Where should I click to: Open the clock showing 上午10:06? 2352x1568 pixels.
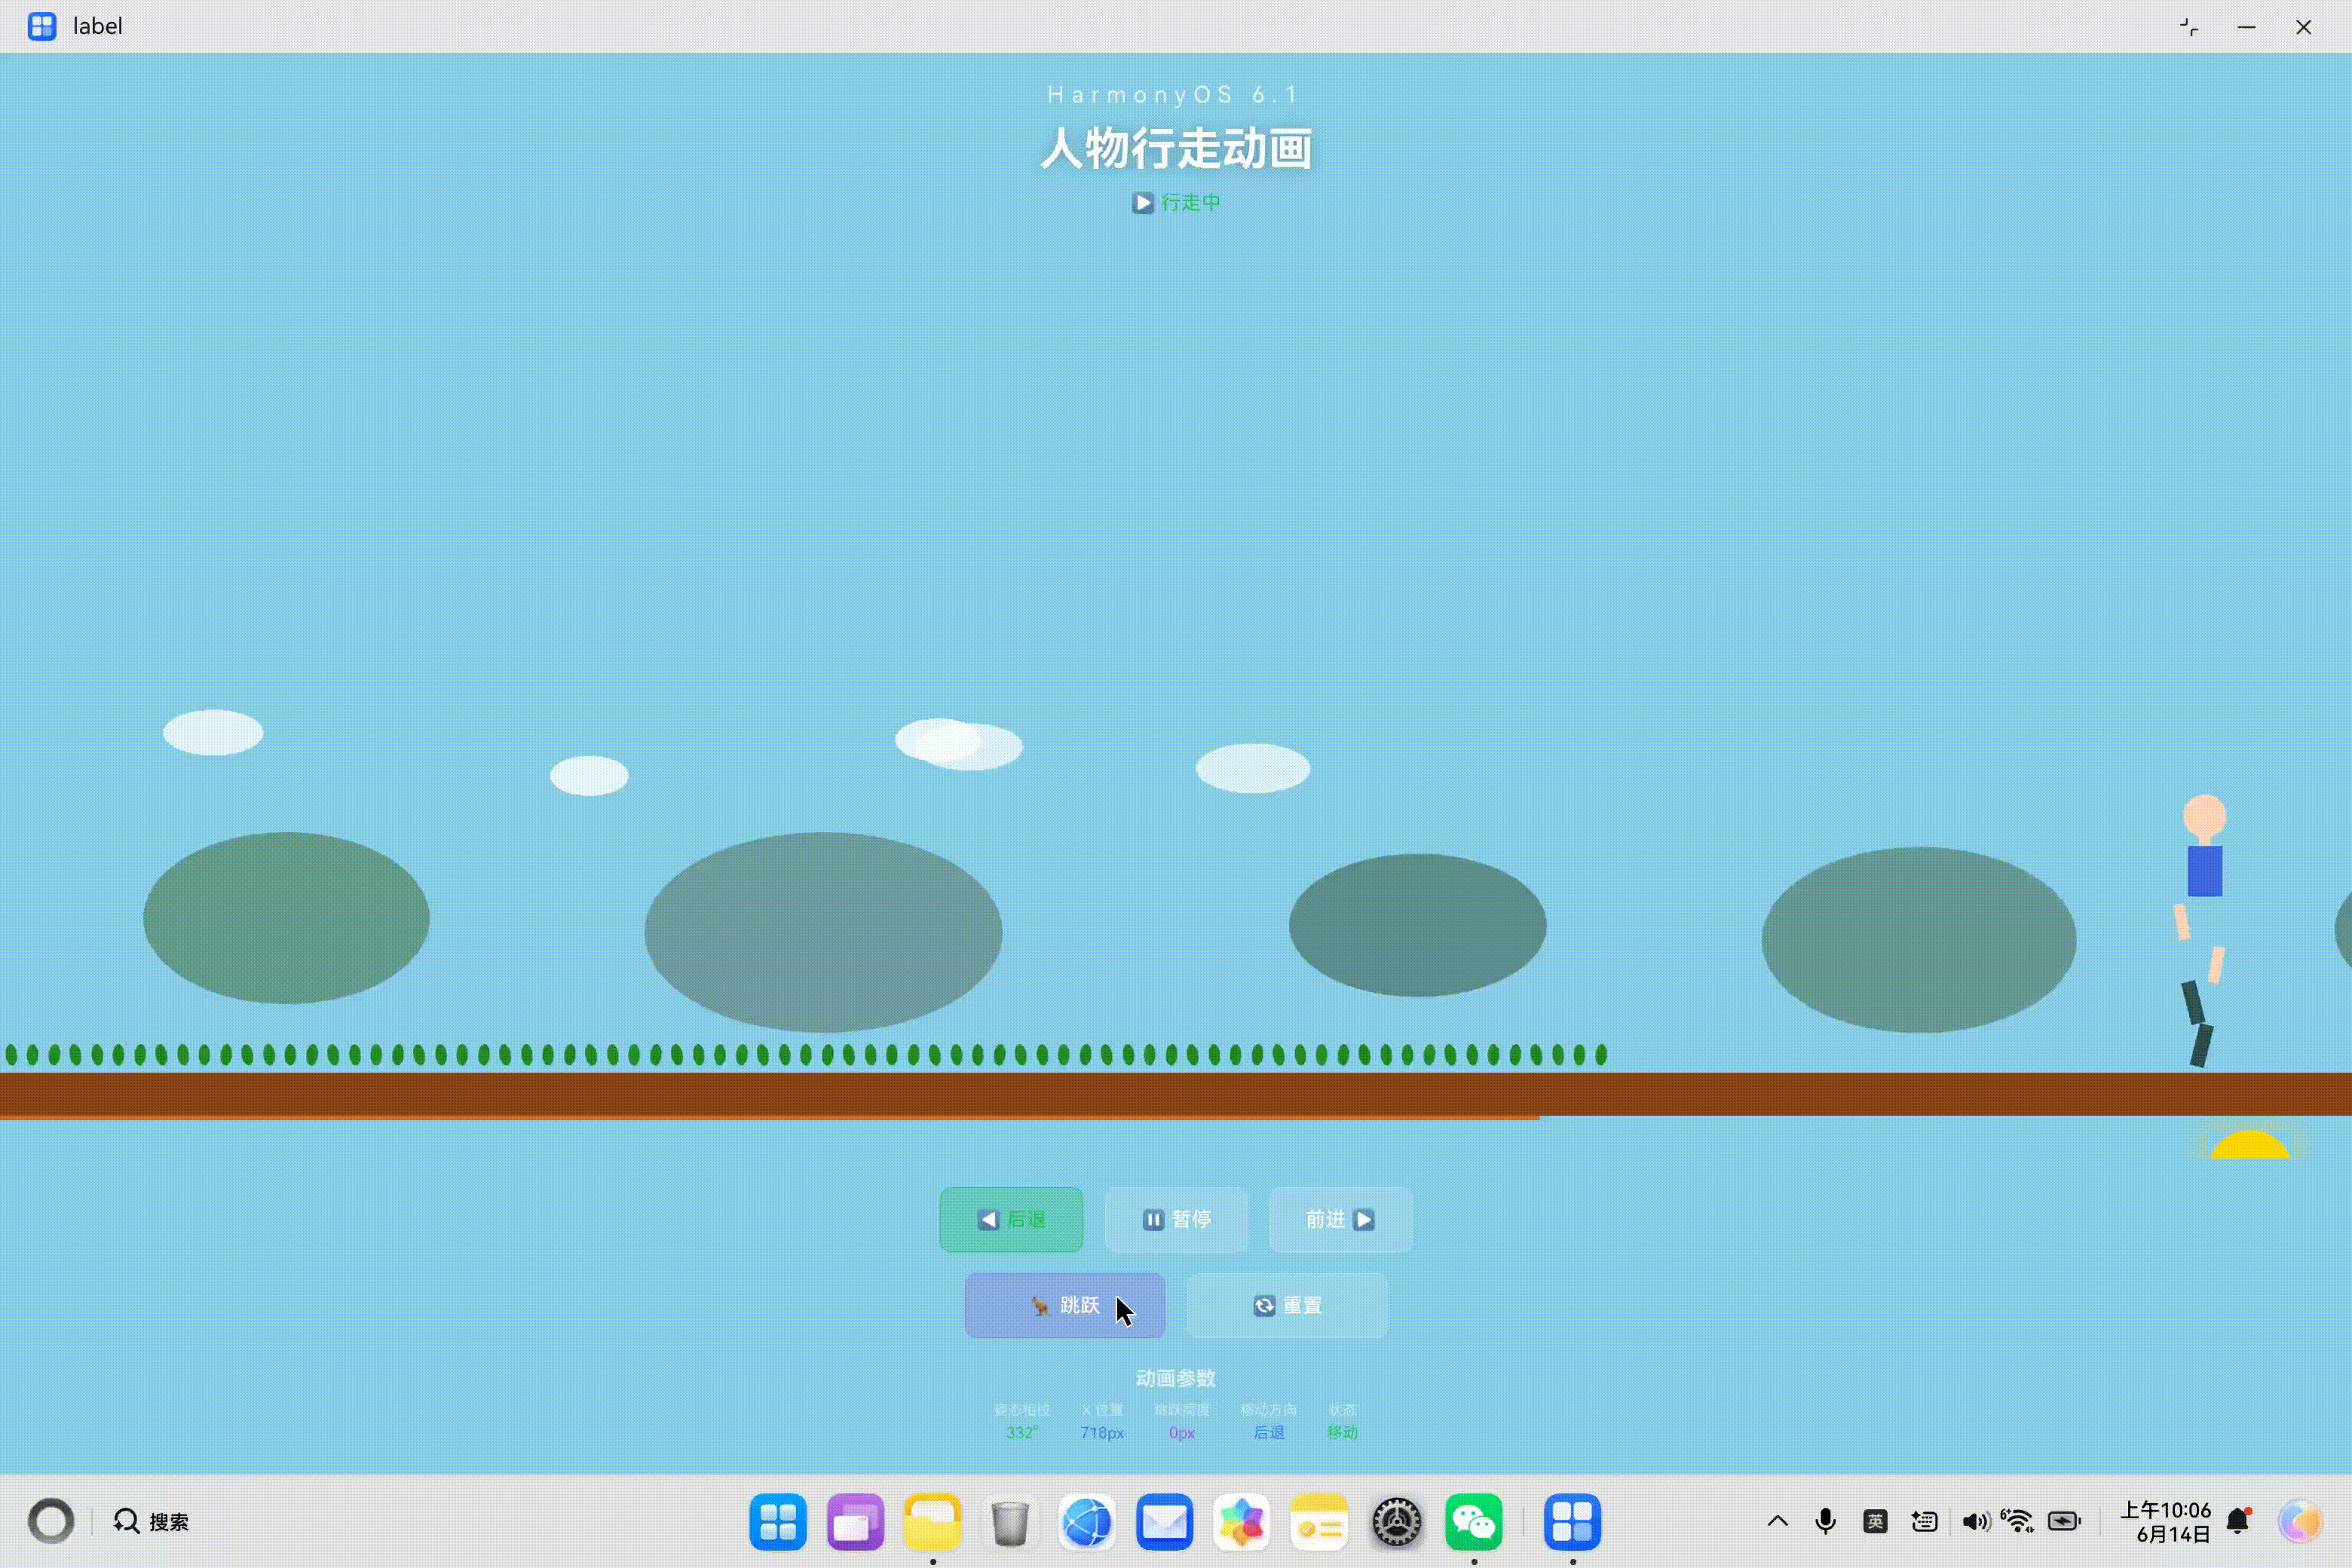(2166, 1522)
